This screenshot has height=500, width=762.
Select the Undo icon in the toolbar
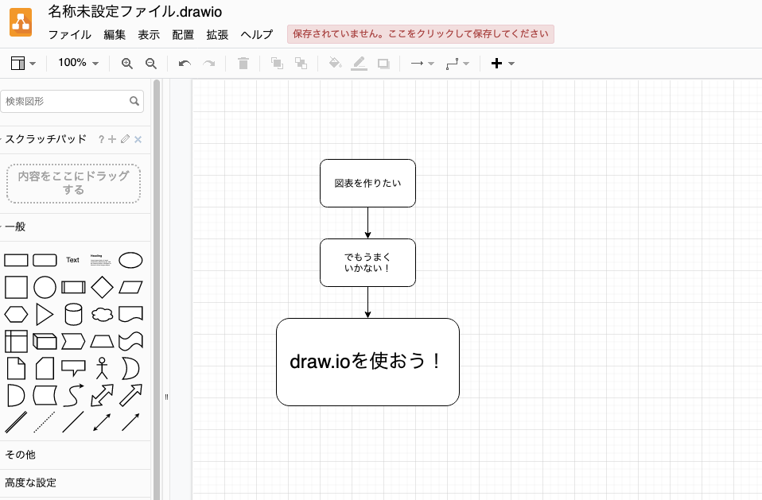point(185,63)
